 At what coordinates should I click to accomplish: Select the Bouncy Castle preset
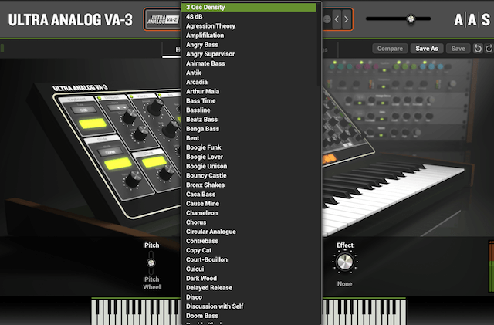click(249, 175)
